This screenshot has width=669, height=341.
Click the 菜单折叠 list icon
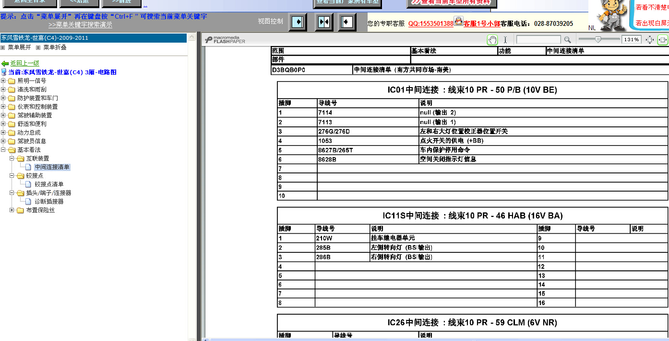[x=38, y=47]
